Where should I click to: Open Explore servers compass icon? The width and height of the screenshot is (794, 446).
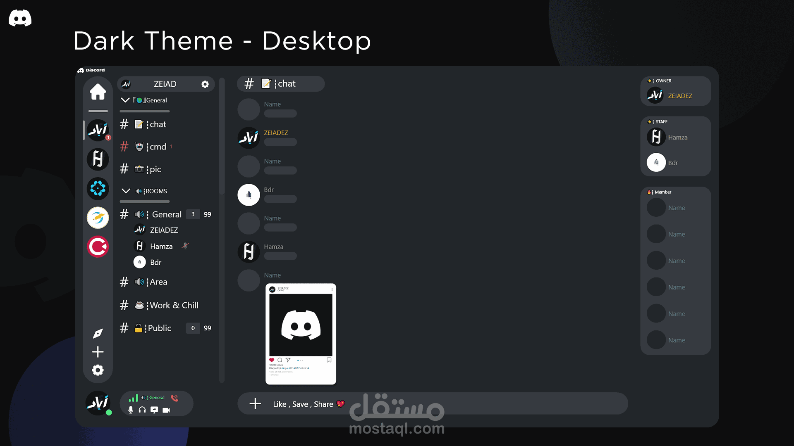click(x=98, y=333)
